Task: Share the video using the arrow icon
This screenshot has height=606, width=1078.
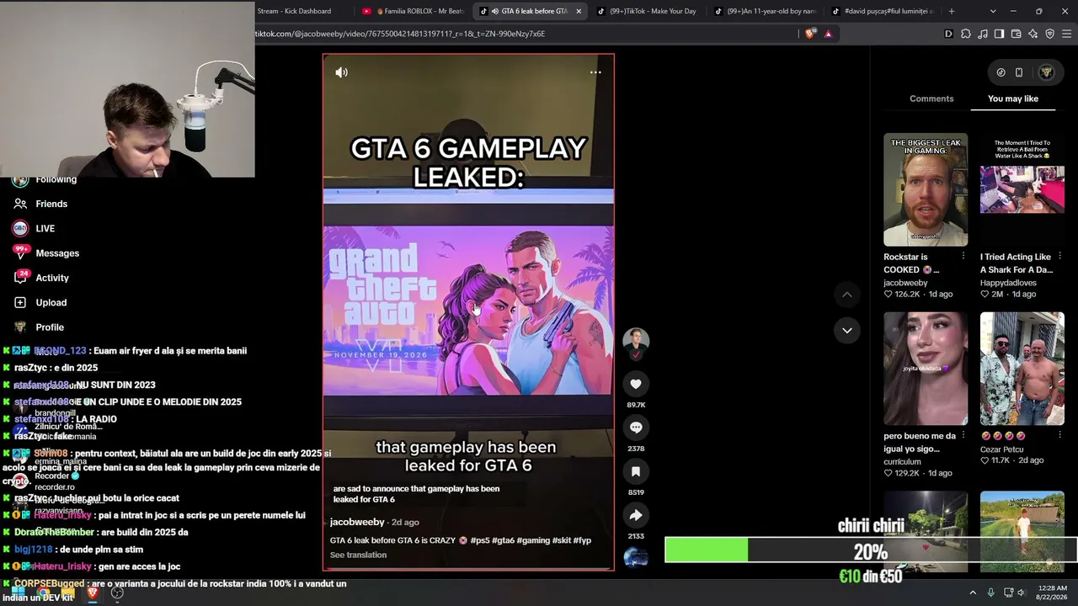Action: pos(636,515)
